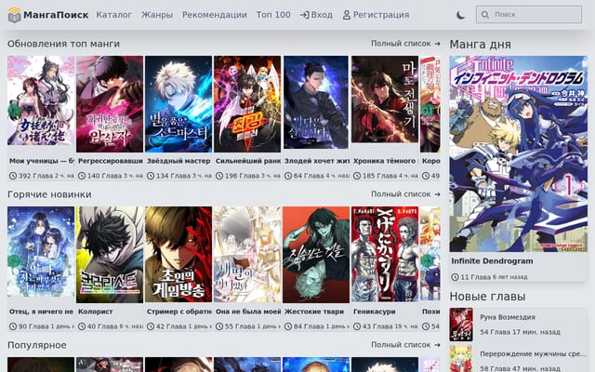Open the Infinite Dendrogram manga of the day cover
Screen dimensions: 595x372
519,153
